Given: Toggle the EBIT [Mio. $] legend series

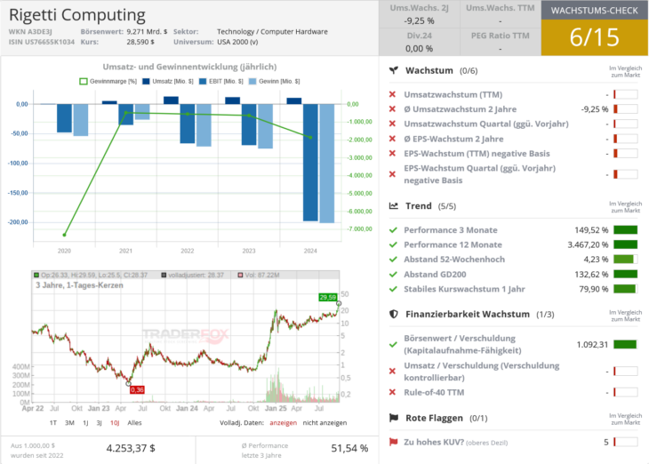Looking at the screenshot, I should pyautogui.click(x=221, y=82).
